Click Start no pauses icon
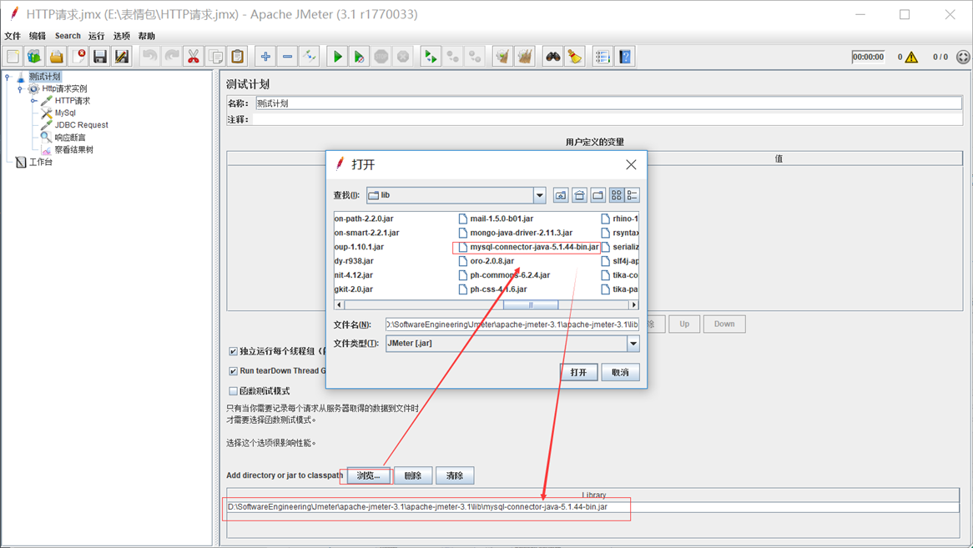The image size is (973, 548). point(360,57)
